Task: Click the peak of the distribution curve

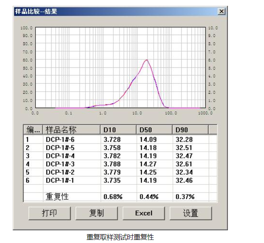Action: point(146,60)
